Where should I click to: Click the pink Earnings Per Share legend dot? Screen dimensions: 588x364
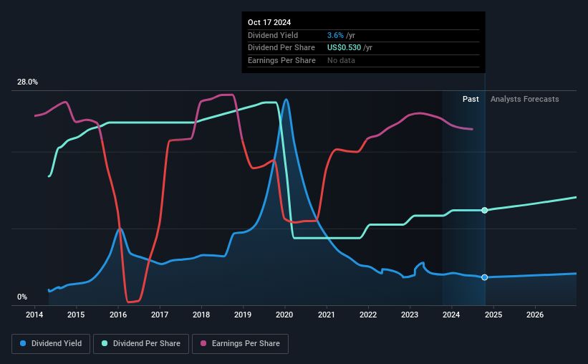coord(203,343)
